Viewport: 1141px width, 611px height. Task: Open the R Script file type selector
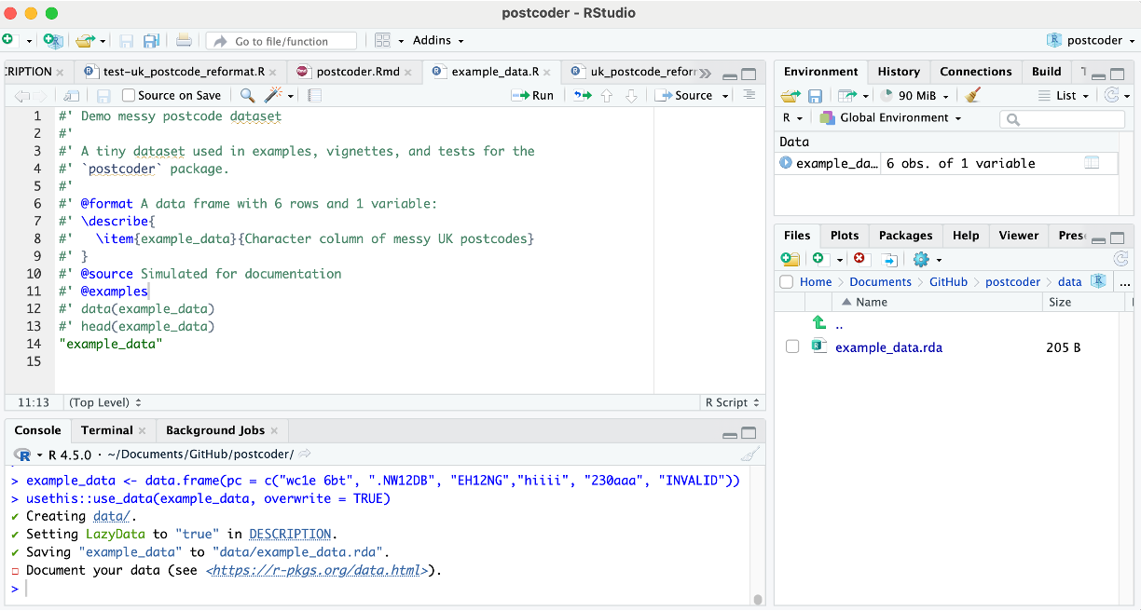733,402
